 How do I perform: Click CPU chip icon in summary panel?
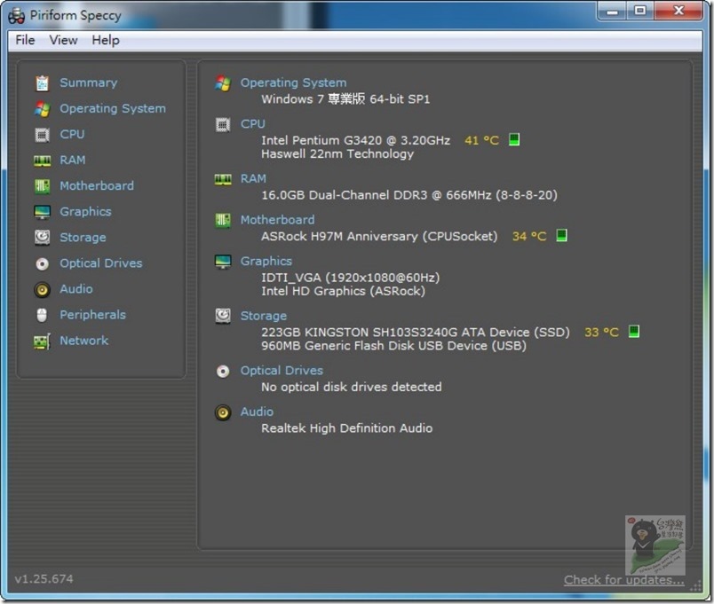223,125
